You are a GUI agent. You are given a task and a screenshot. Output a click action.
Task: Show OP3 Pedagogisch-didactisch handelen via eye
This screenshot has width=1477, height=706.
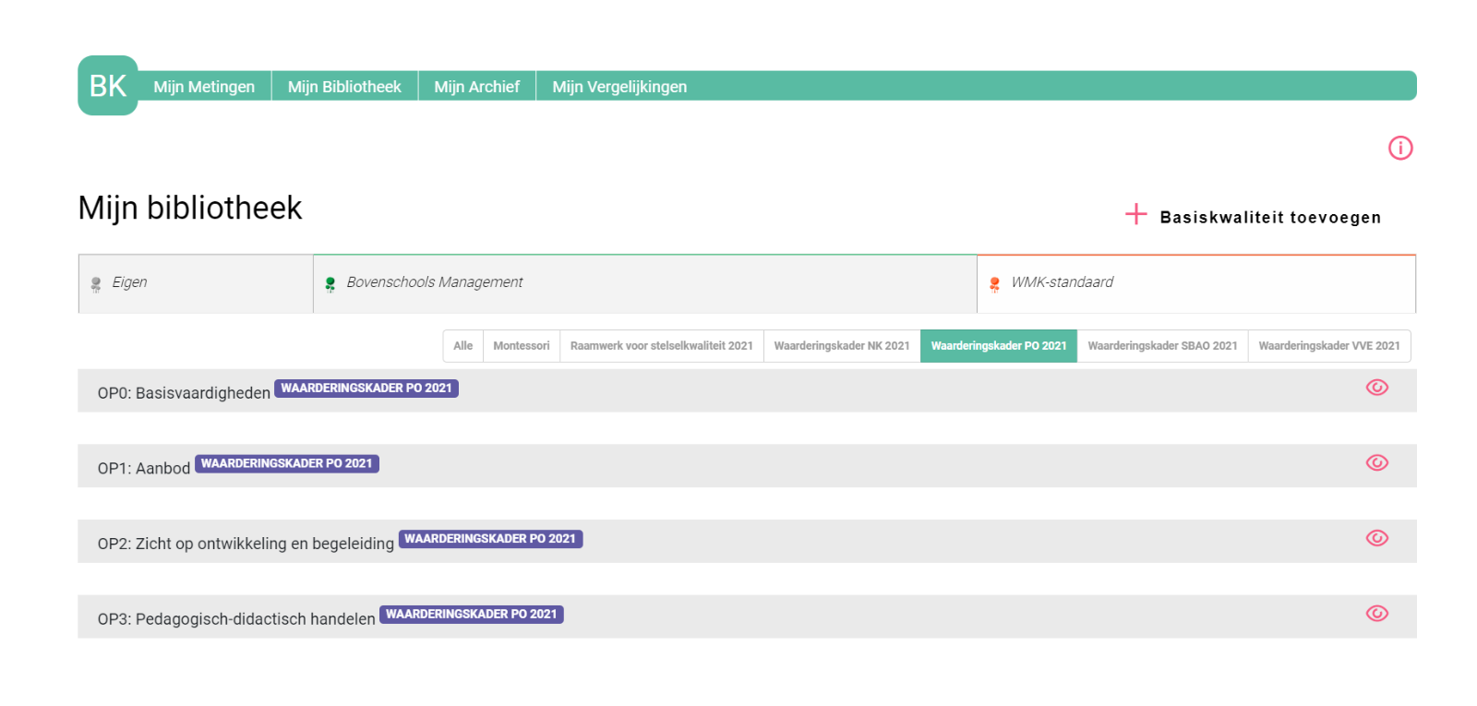click(x=1376, y=614)
